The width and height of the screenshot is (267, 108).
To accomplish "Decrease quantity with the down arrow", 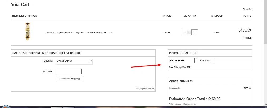I will point(189,33).
